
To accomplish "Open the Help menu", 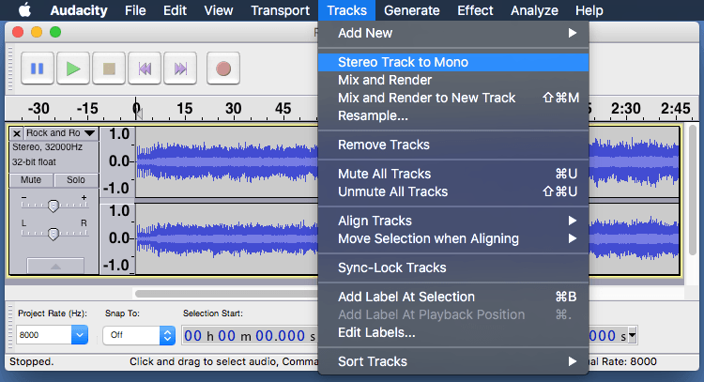I will pos(589,10).
